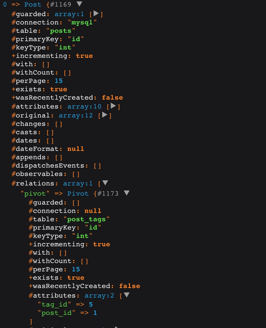Collapse the #relations array:1 triangle
Image resolution: width=266 pixels, height=328 pixels.
click(x=105, y=183)
